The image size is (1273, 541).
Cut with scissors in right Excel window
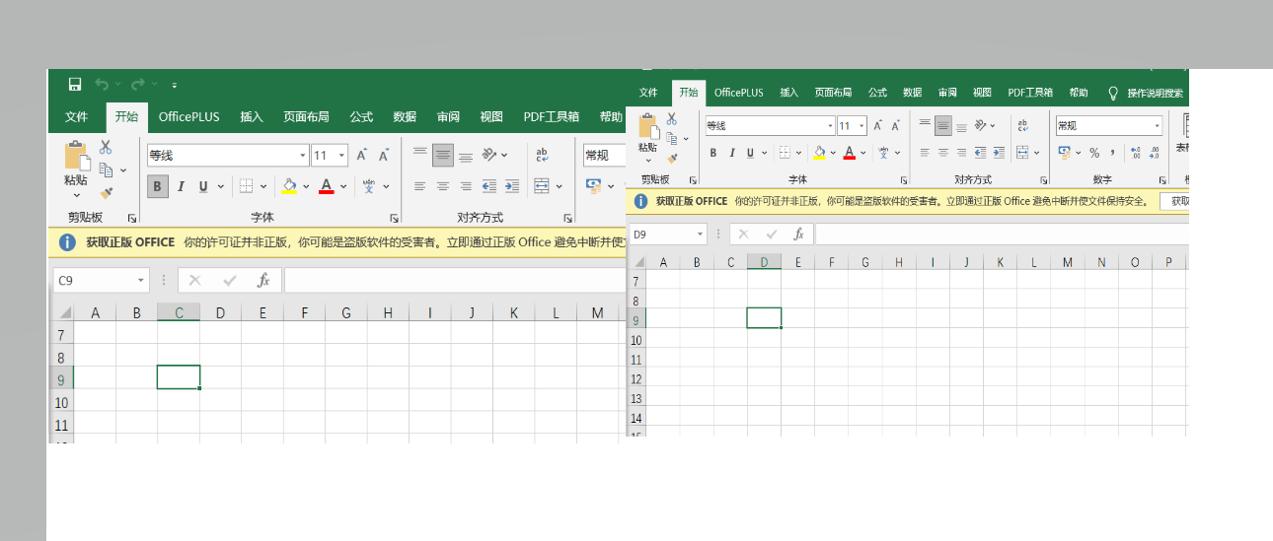tap(672, 118)
